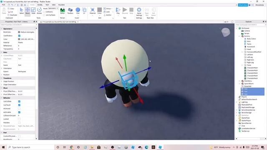Focus the Filter Properties search field

[18, 25]
